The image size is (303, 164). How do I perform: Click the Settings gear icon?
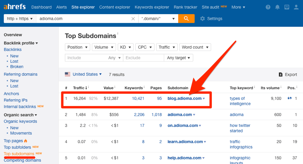click(x=202, y=19)
